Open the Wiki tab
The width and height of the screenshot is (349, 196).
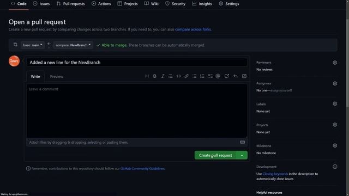[152, 4]
